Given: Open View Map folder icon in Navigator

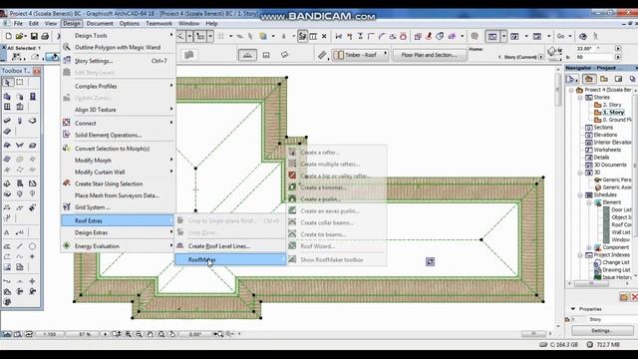Looking at the screenshot, I should pyautogui.click(x=604, y=79).
